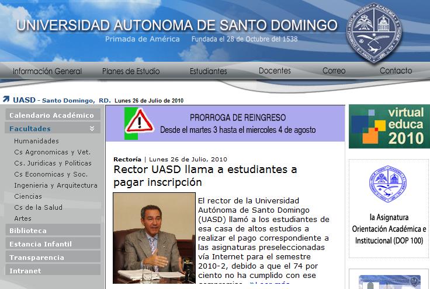Click the blue arrow icon beside UASD
430x289 pixels.
[6, 100]
